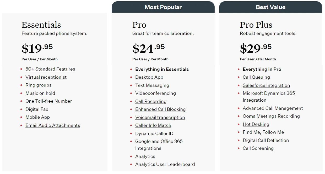Open the Ring groups feature link
Image resolution: width=325 pixels, height=174 pixels.
tap(38, 85)
